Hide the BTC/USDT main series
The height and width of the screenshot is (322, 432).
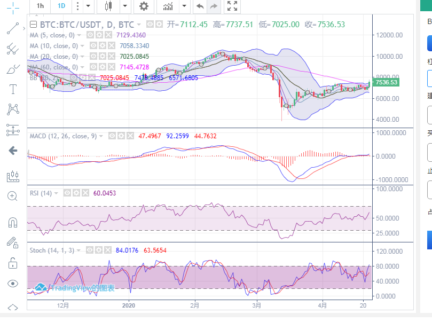(150, 25)
